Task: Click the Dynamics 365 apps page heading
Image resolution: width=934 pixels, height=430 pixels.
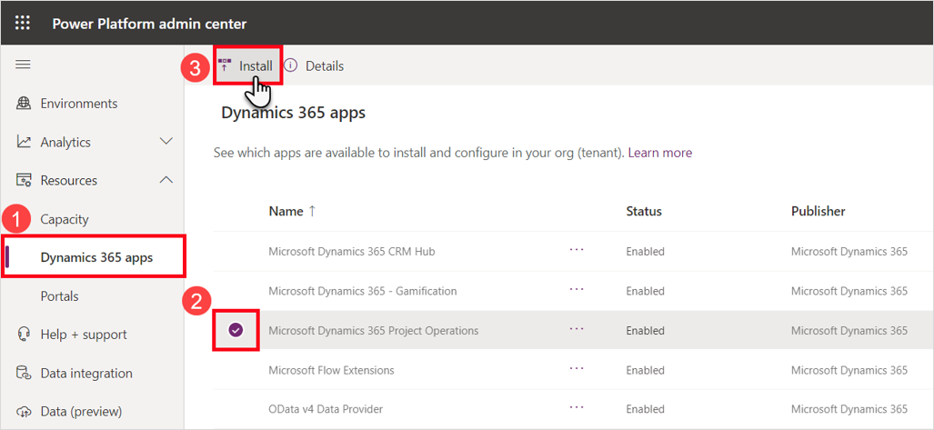Action: click(x=293, y=113)
